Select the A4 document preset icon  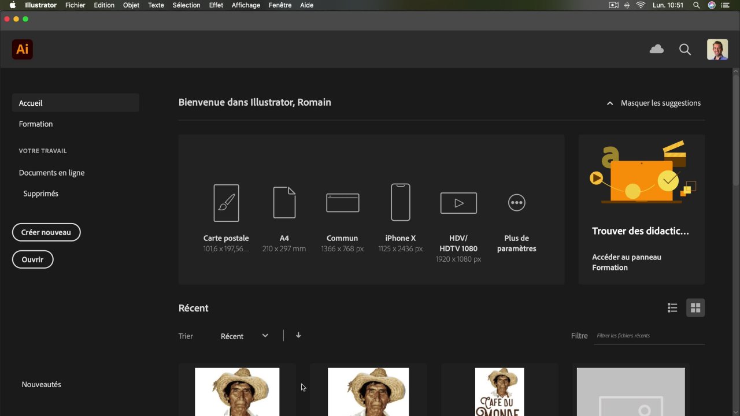[284, 203]
